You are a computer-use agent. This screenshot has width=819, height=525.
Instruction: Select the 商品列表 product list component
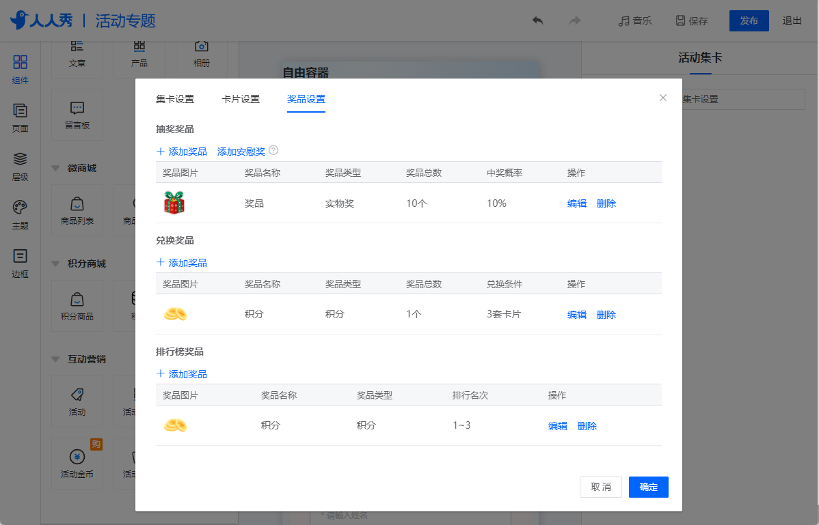pos(77,210)
